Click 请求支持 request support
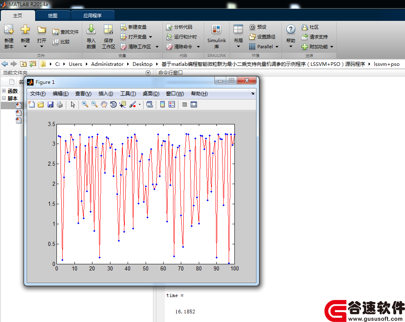Screen dimensions: 405x322 pyautogui.click(x=315, y=37)
